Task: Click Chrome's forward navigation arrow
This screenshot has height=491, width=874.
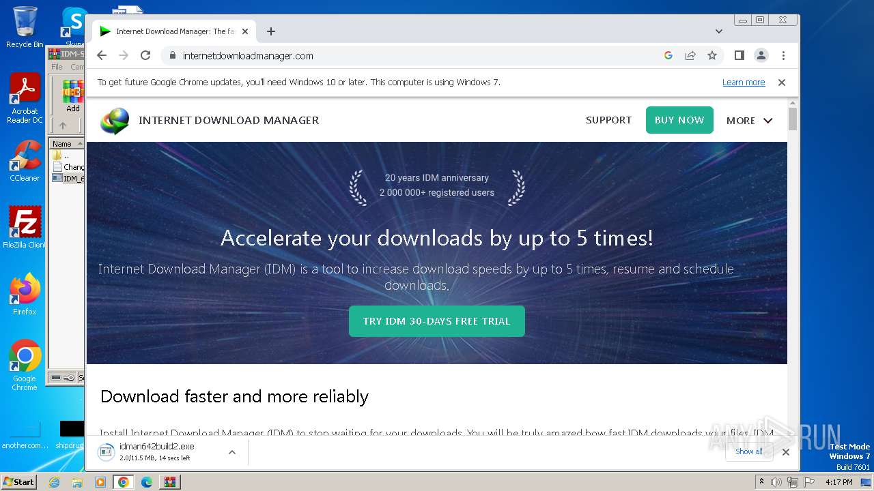Action: [124, 56]
